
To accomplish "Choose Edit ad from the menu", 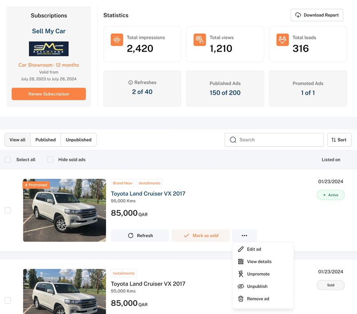I will coord(263,249).
